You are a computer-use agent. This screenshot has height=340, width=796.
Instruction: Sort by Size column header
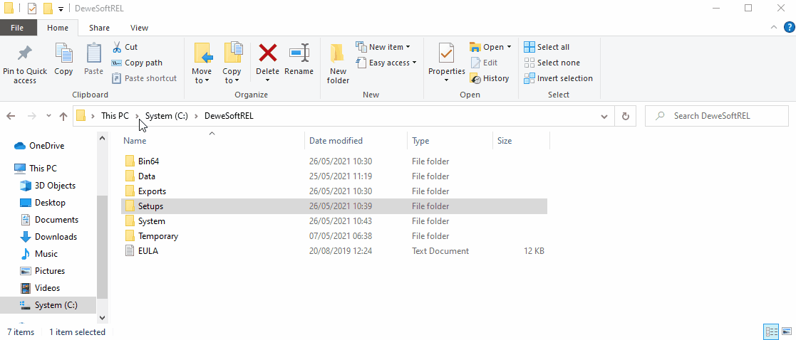(x=521, y=141)
